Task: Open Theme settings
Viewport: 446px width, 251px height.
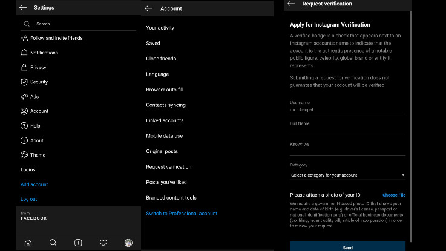Action: pyautogui.click(x=38, y=155)
